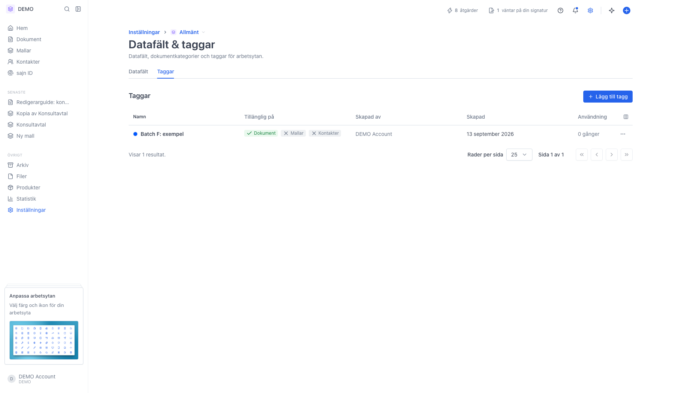Open the help question mark icon
The image size is (673, 393).
560,10
